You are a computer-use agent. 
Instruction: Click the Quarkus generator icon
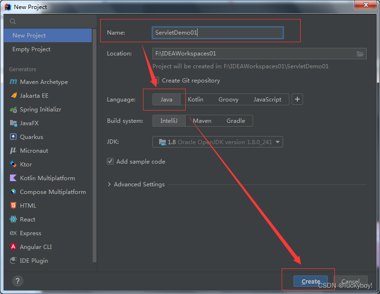[x=13, y=137]
